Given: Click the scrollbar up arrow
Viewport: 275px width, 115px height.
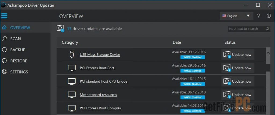Looking at the screenshot, I should pos(268,53).
